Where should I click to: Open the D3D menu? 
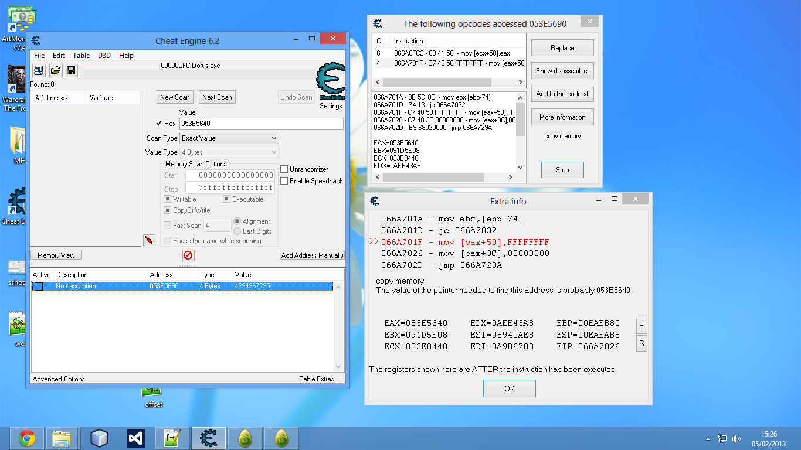[x=104, y=56]
